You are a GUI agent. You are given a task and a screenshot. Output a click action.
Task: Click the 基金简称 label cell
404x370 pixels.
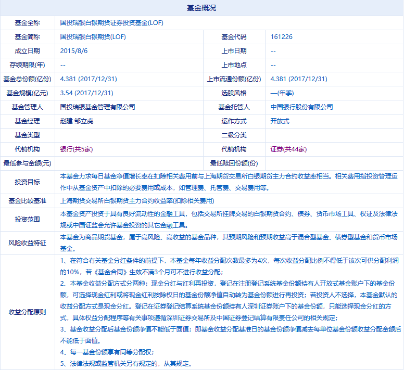[x=27, y=37]
